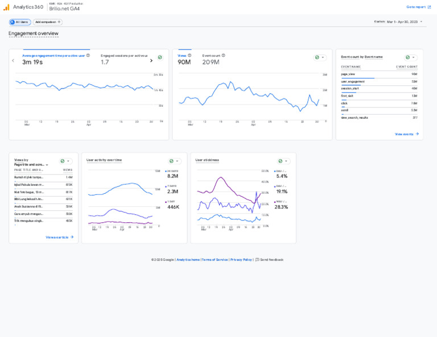Open info icon beside Average engagement time
The height and width of the screenshot is (337, 437).
click(x=88, y=55)
